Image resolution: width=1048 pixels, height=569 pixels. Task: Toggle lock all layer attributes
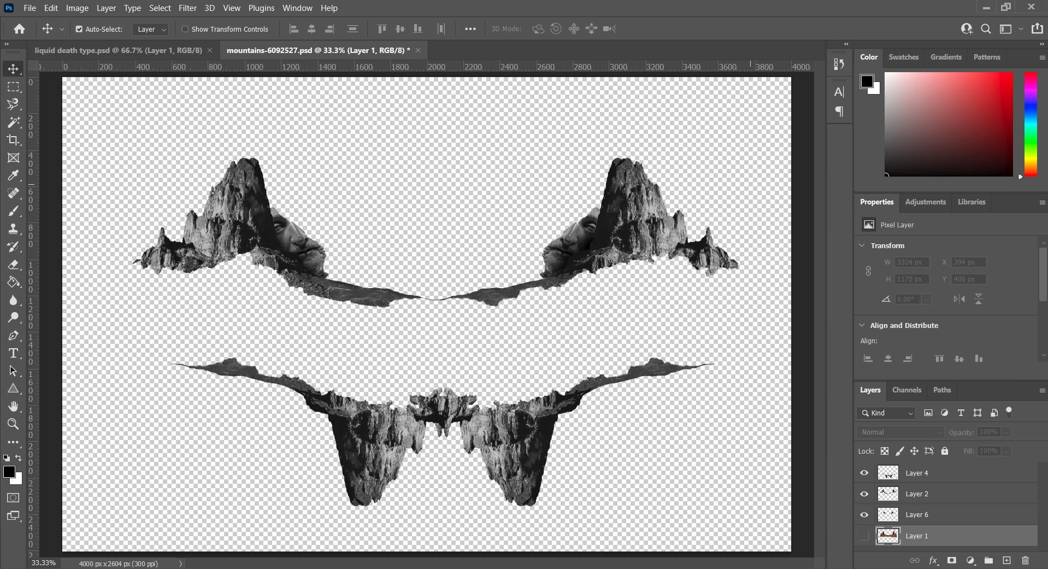coord(945,451)
